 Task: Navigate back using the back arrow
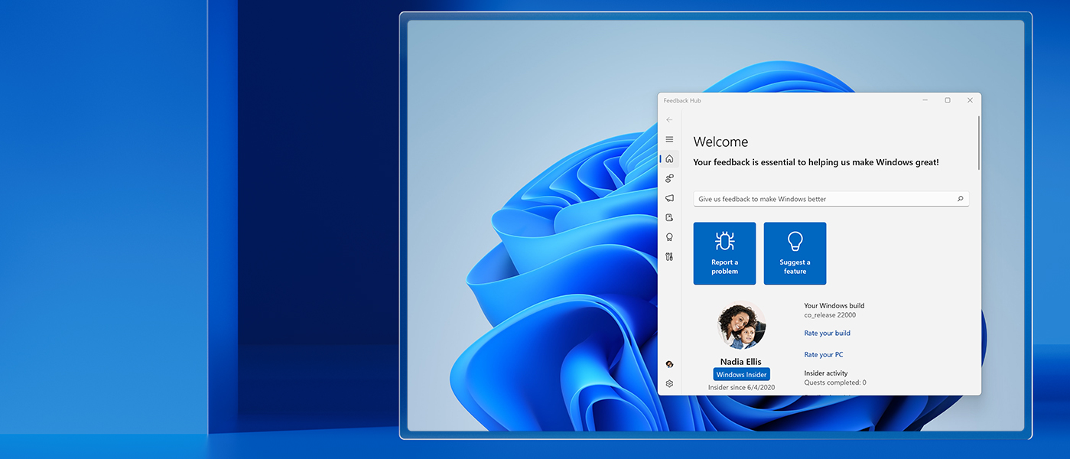(x=669, y=119)
